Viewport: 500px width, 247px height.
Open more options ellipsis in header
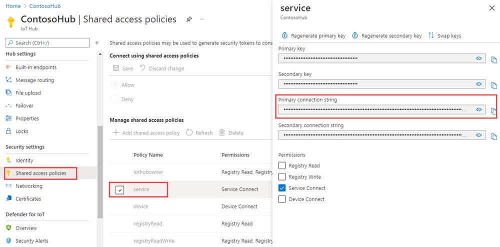[202, 19]
